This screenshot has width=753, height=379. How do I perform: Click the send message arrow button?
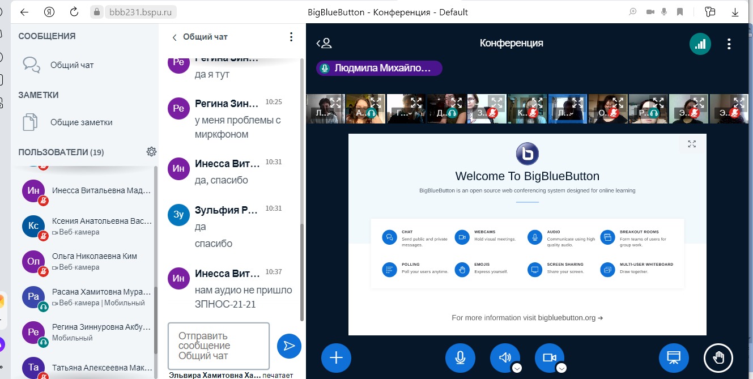(289, 346)
